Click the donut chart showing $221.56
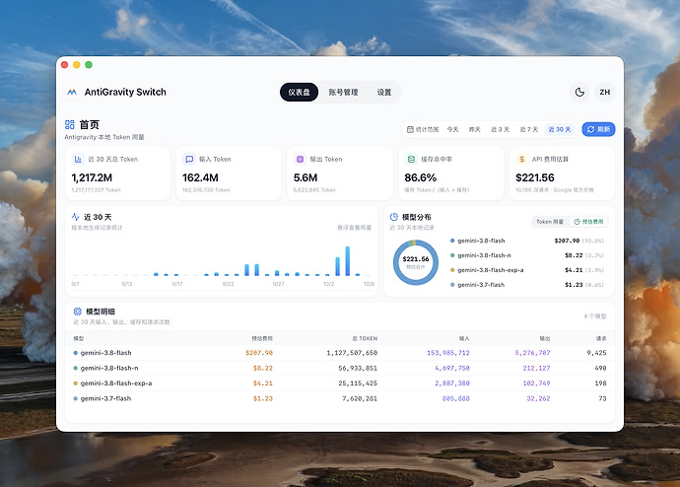 coord(416,262)
